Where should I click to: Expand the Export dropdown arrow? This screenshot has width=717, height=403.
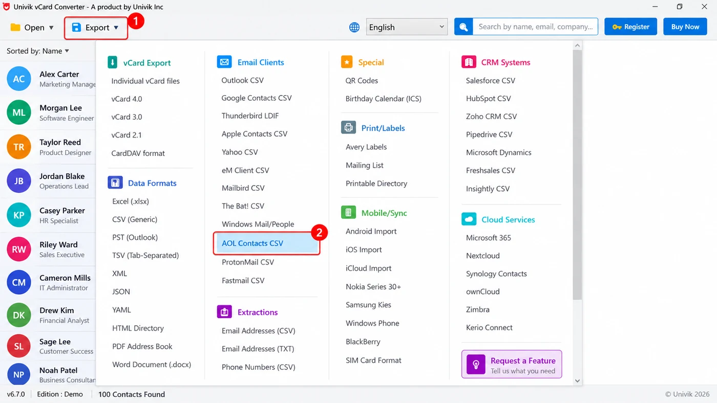[x=116, y=28]
